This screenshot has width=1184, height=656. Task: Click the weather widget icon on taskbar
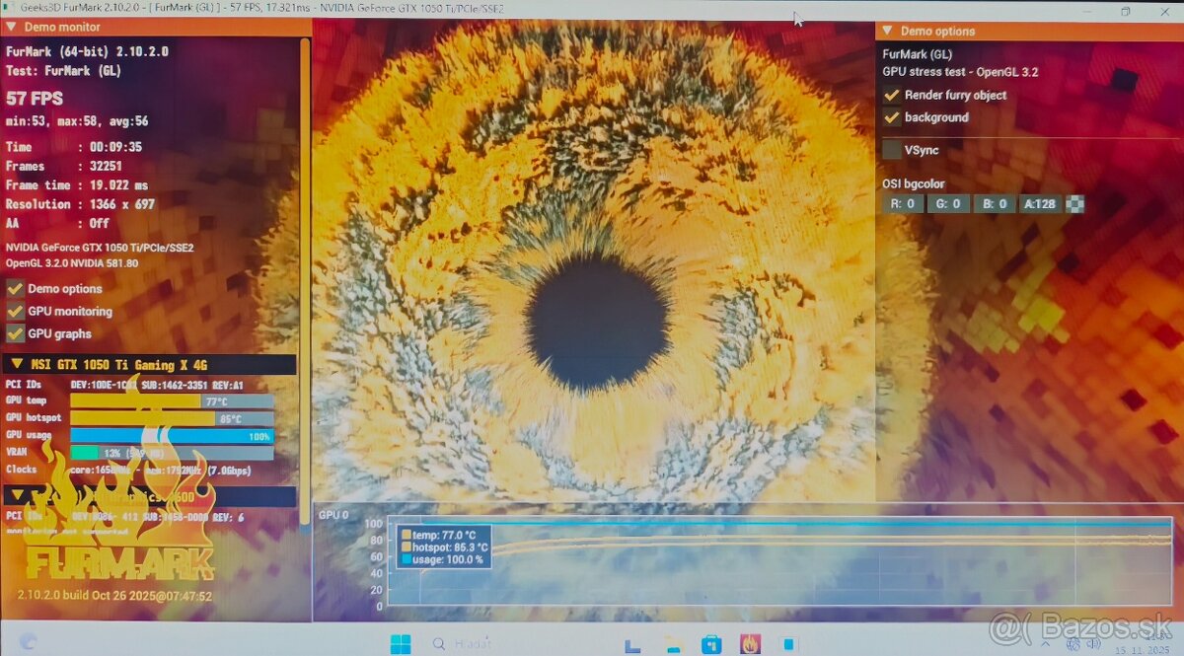click(27, 641)
